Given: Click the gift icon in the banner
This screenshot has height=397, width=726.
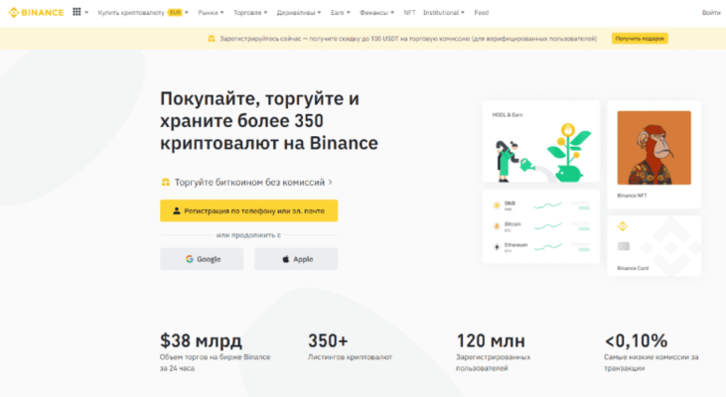Looking at the screenshot, I should click(212, 39).
